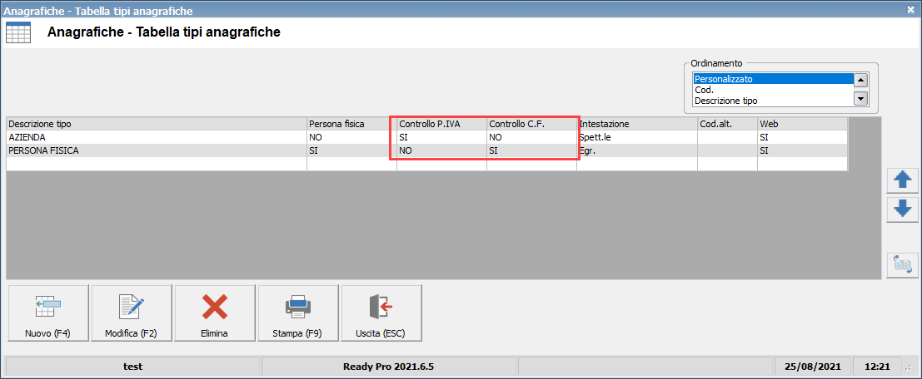922x379 pixels.
Task: Click the date 25/08/2021 in status bar
Action: [813, 367]
